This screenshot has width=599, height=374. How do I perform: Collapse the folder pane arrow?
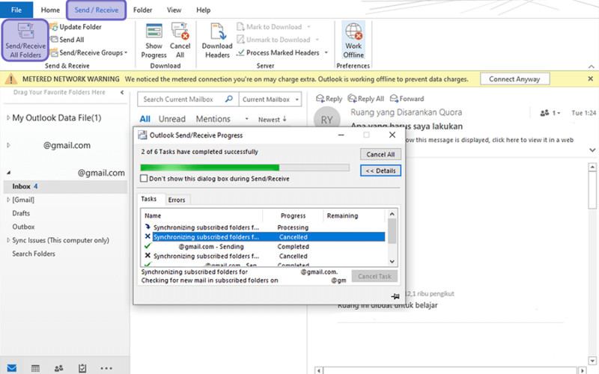pos(122,92)
